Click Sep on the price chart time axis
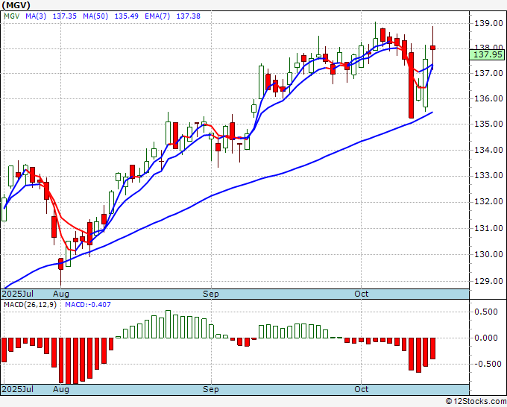The width and height of the screenshot is (507, 407). pyautogui.click(x=211, y=294)
